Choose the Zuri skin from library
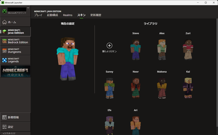Screen dimensions: 218x135 coord(188,49)
